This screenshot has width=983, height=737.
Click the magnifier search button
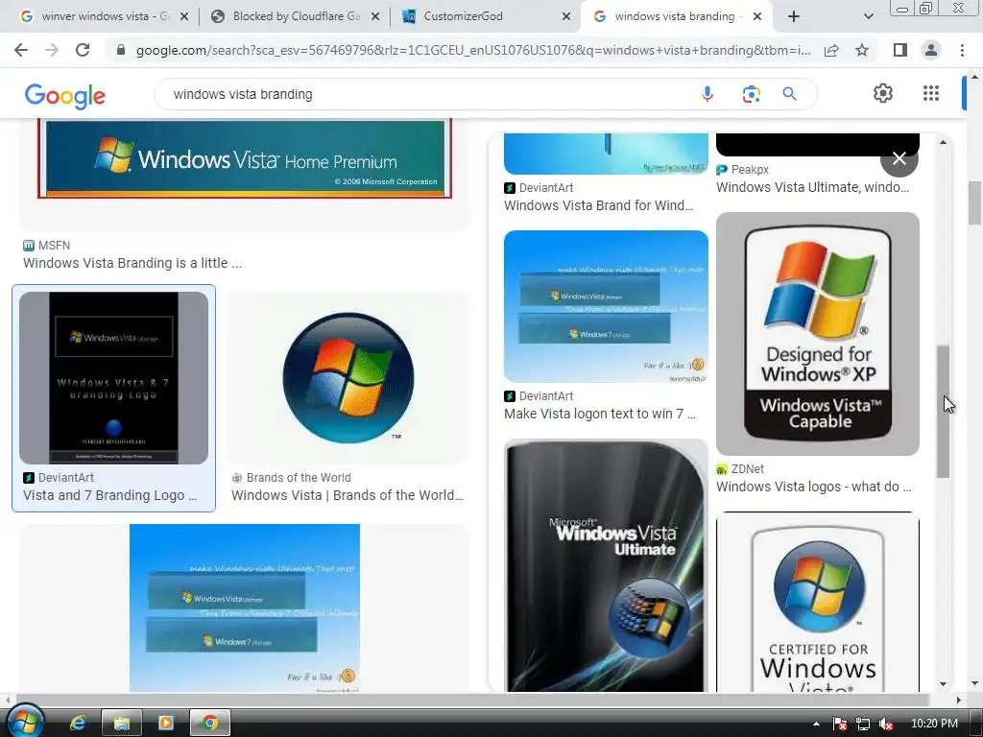coord(790,94)
